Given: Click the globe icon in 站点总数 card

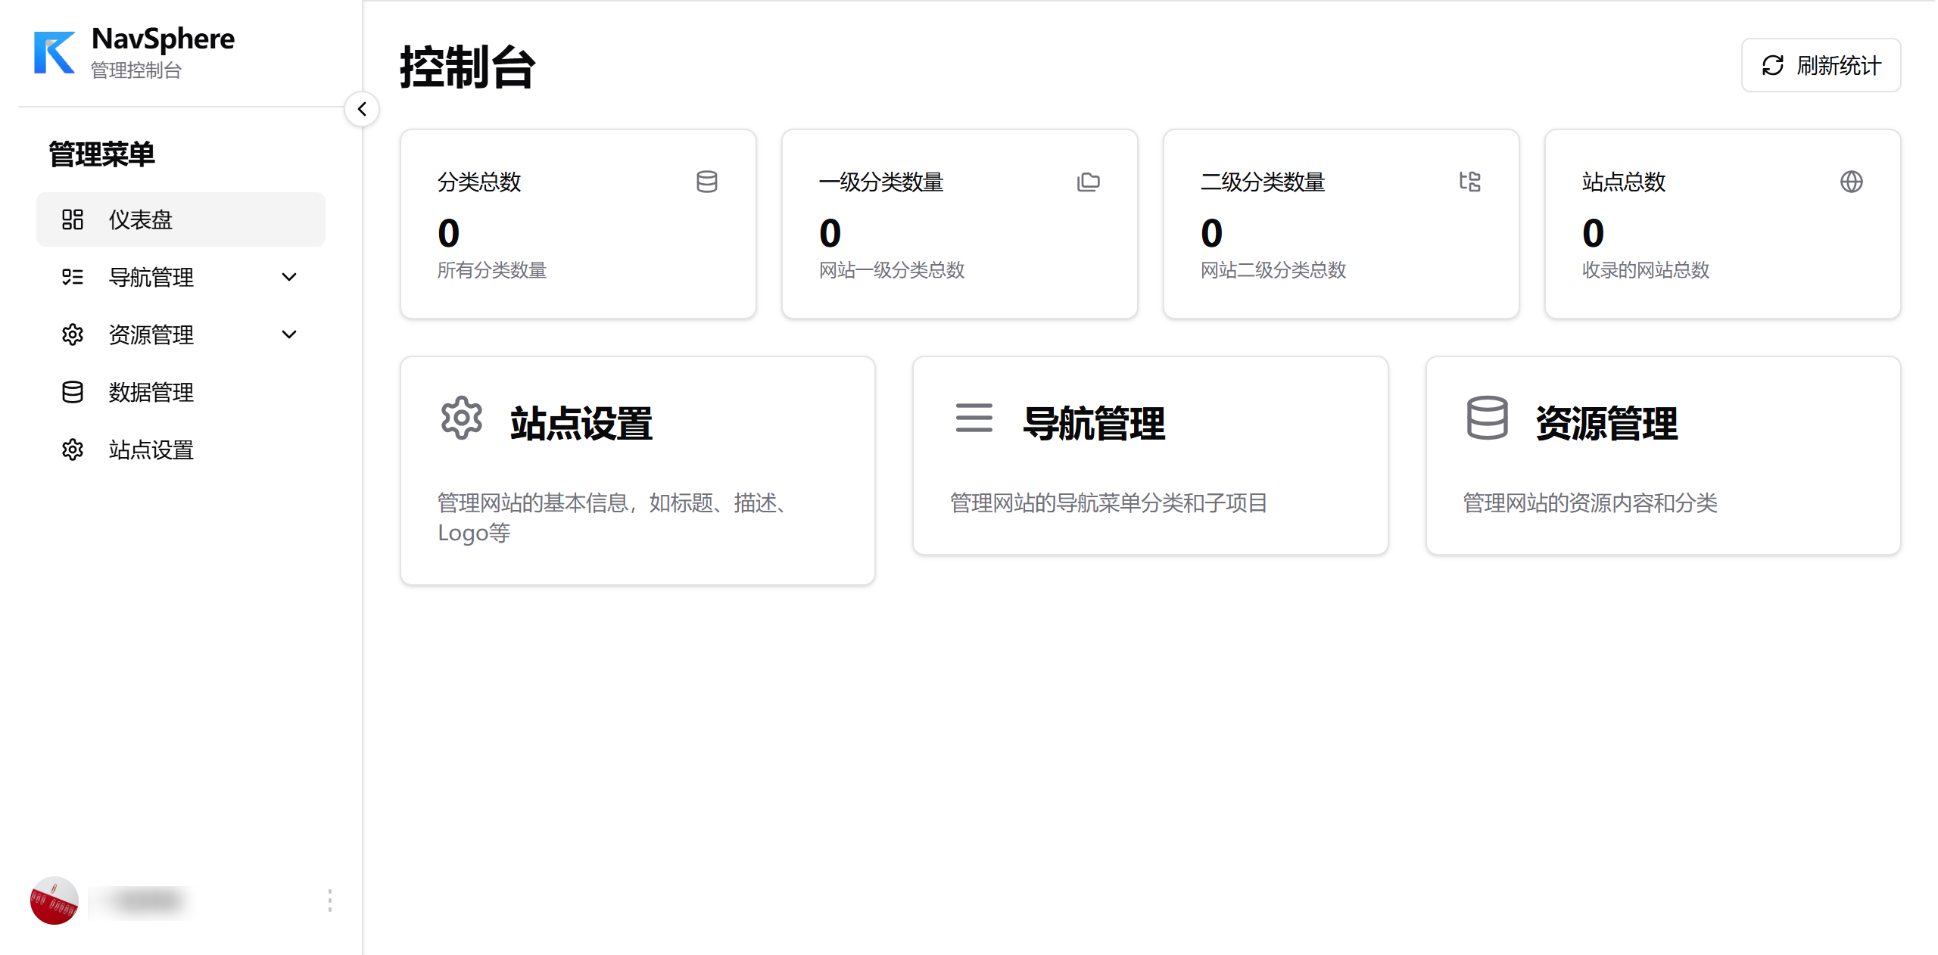Looking at the screenshot, I should click(x=1851, y=182).
